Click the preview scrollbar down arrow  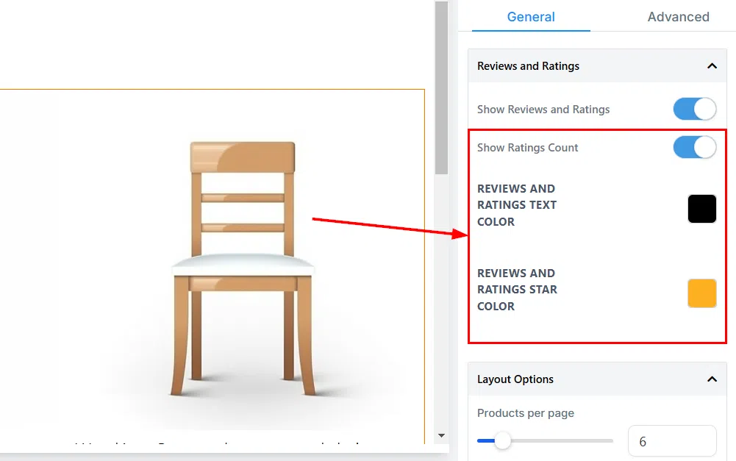[x=441, y=436]
